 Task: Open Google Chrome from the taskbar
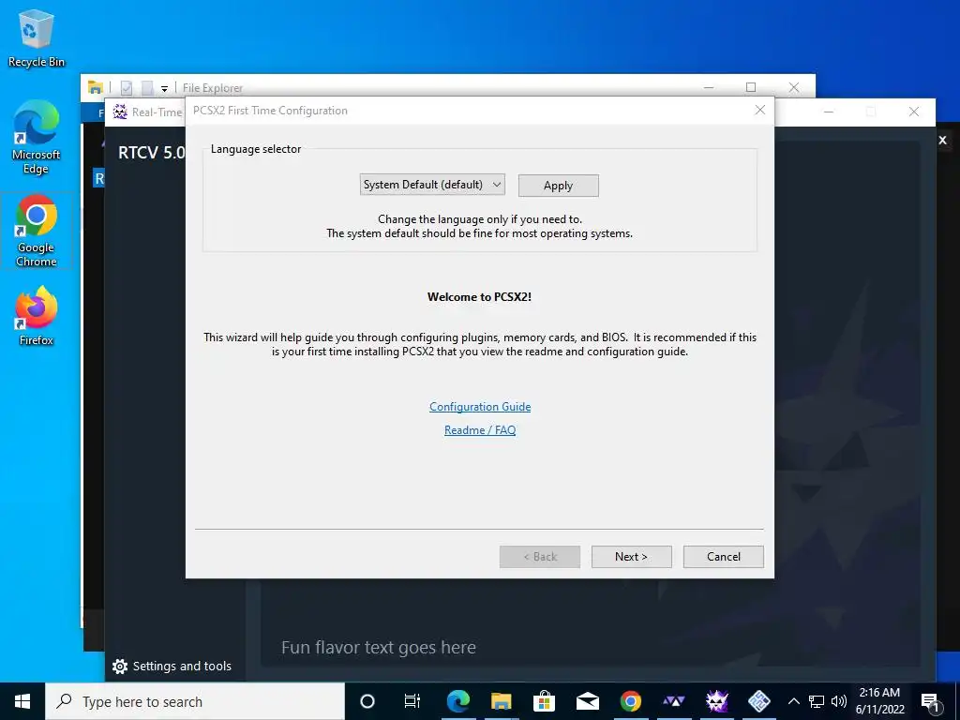(x=631, y=701)
